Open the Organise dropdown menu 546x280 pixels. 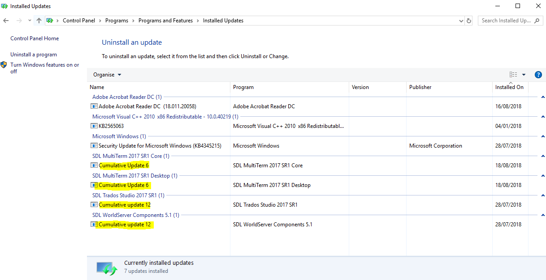107,75
